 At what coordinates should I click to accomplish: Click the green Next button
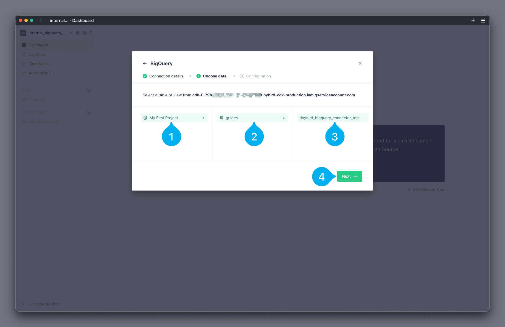coord(349,176)
